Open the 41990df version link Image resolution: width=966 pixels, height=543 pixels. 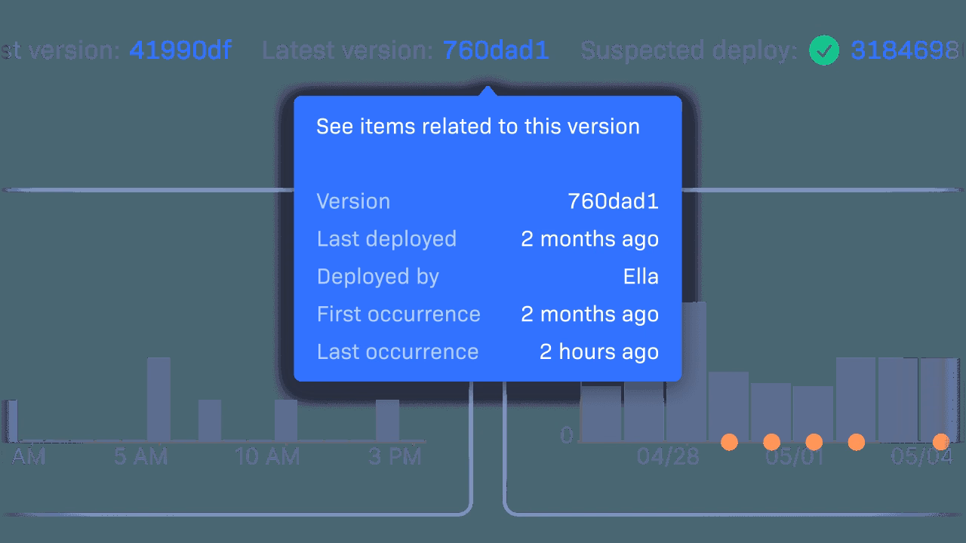tap(180, 51)
